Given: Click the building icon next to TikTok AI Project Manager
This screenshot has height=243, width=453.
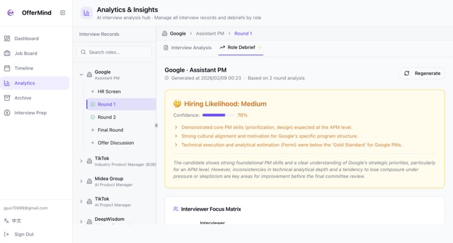Looking at the screenshot, I should coord(89,201).
